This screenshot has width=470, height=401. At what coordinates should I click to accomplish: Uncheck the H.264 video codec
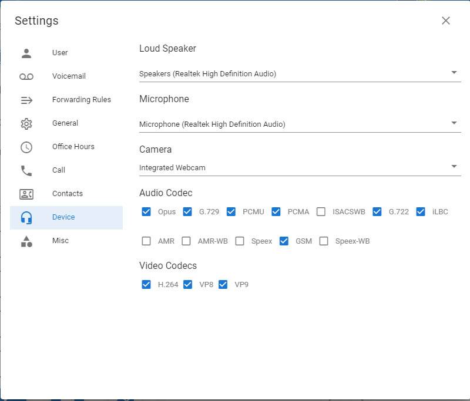(146, 284)
